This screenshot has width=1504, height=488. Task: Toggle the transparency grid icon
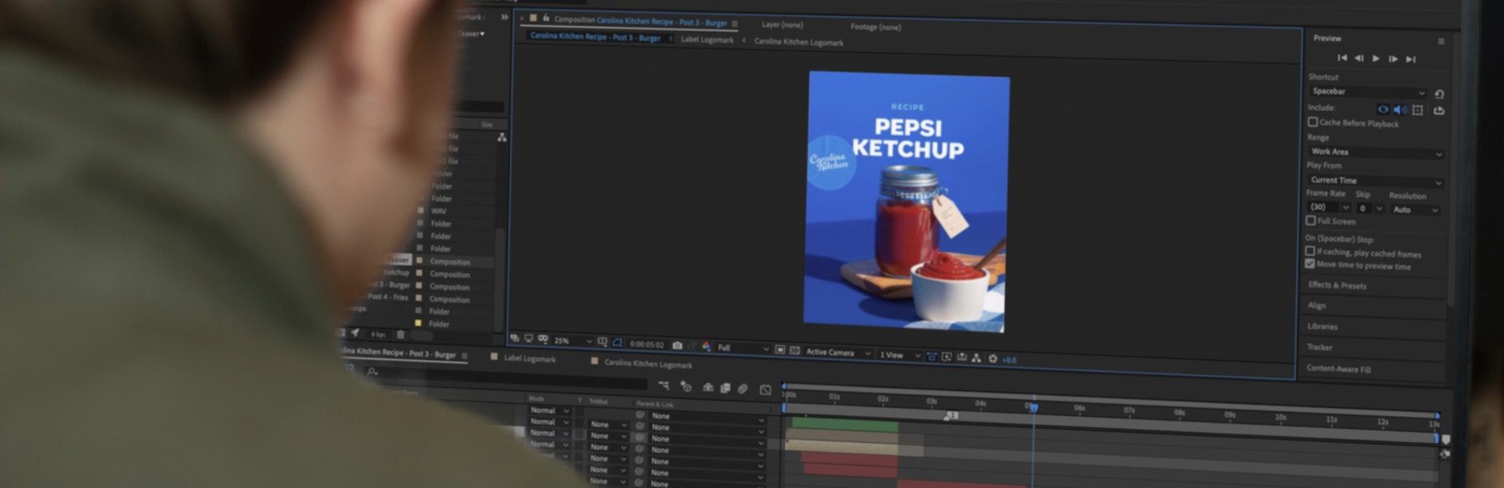[x=795, y=351]
